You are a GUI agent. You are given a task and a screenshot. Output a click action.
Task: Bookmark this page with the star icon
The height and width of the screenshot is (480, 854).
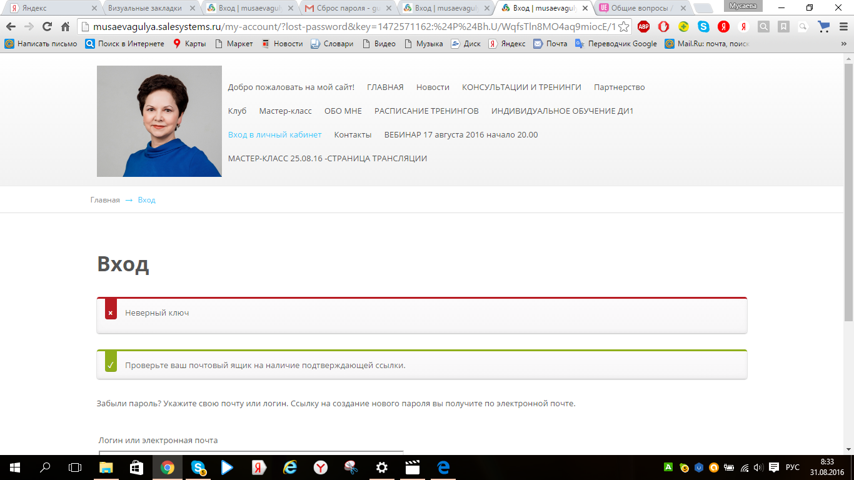click(623, 27)
